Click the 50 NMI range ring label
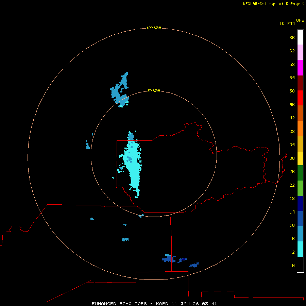Image resolution: width=306 pixels, height=306 pixels. (154, 91)
